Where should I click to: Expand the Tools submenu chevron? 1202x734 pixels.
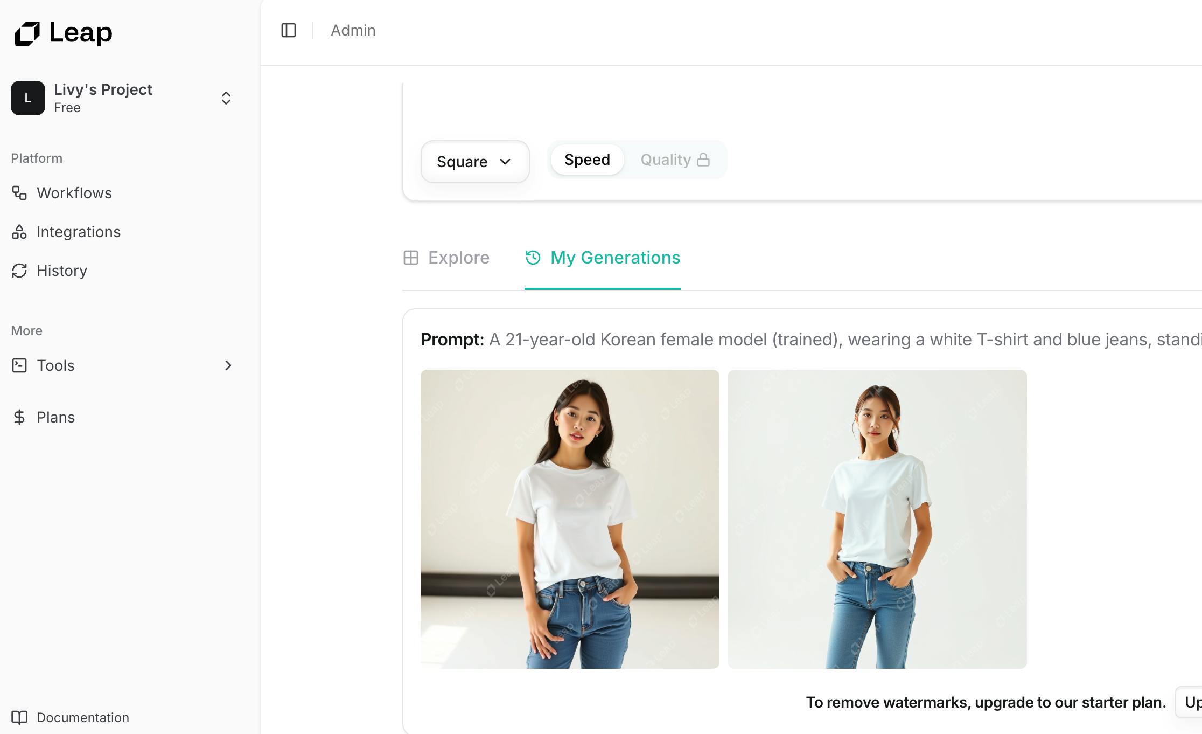228,365
